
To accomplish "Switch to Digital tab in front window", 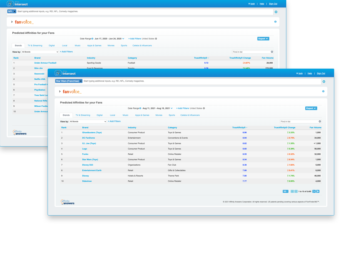I will (100, 115).
